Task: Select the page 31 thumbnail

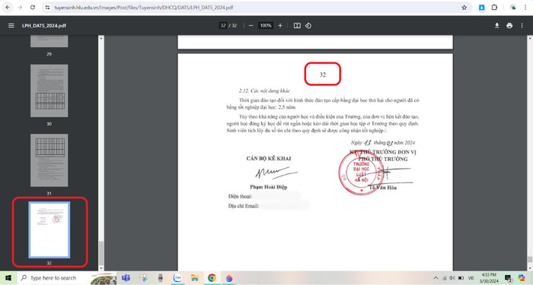Action: [49, 160]
